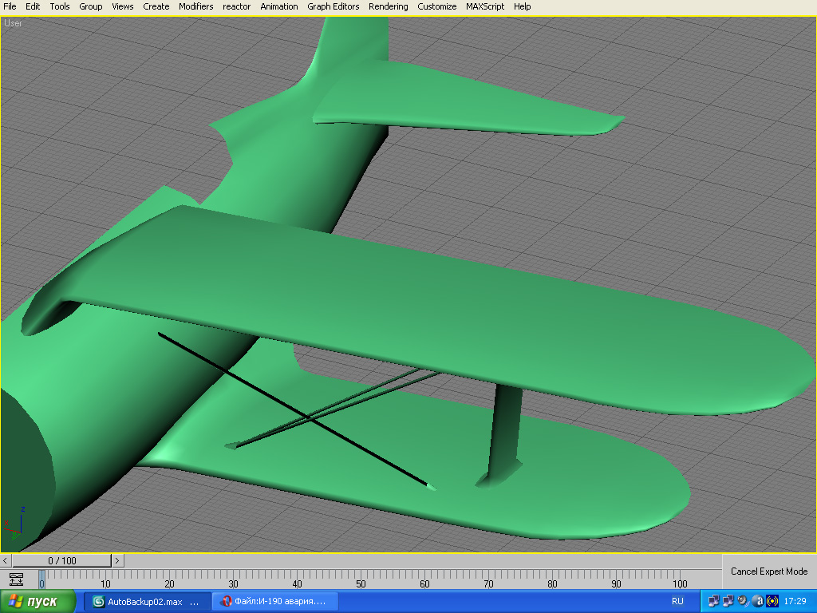This screenshot has width=817, height=613.
Task: Open Mini Curve Editor icon beside track bar
Action: tap(16, 579)
